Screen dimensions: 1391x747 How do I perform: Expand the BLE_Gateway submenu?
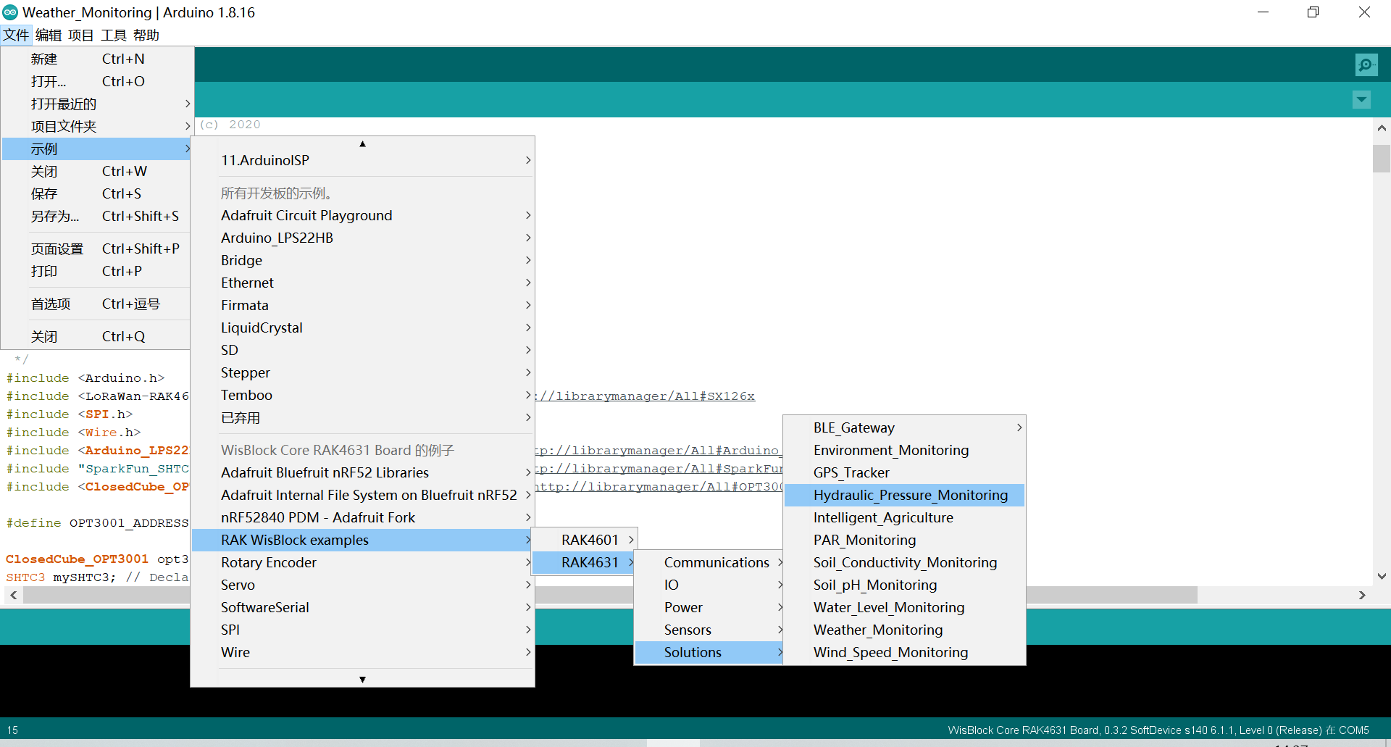pyautogui.click(x=905, y=427)
